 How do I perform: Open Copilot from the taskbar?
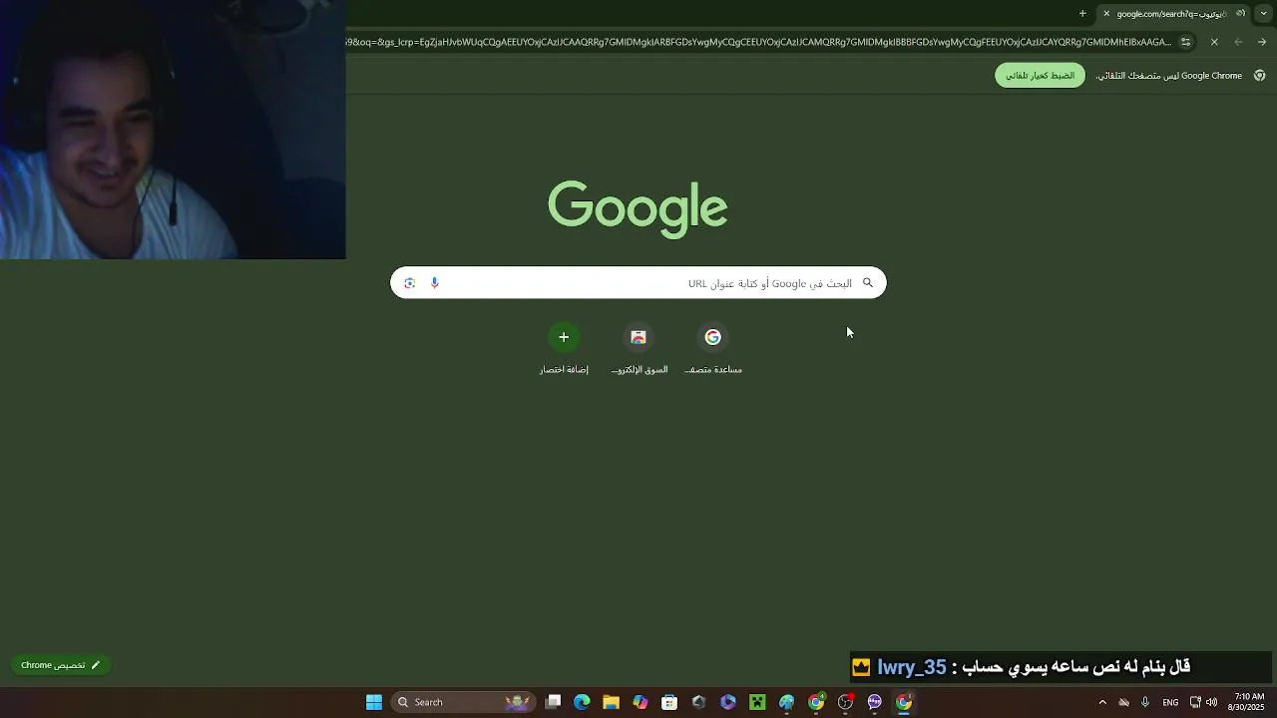pos(640,702)
